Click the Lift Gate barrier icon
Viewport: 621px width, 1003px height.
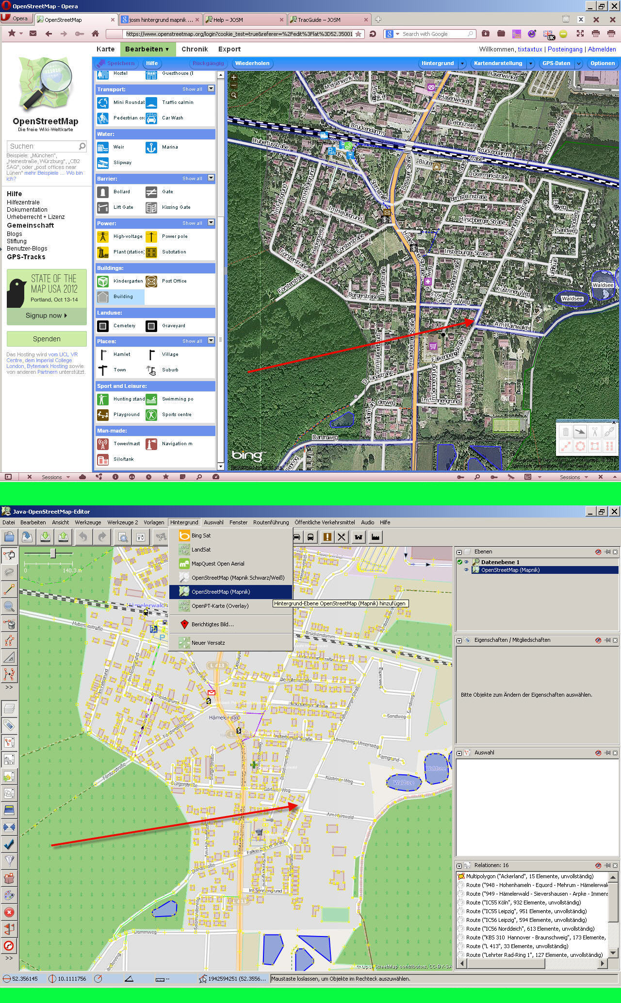click(x=102, y=207)
